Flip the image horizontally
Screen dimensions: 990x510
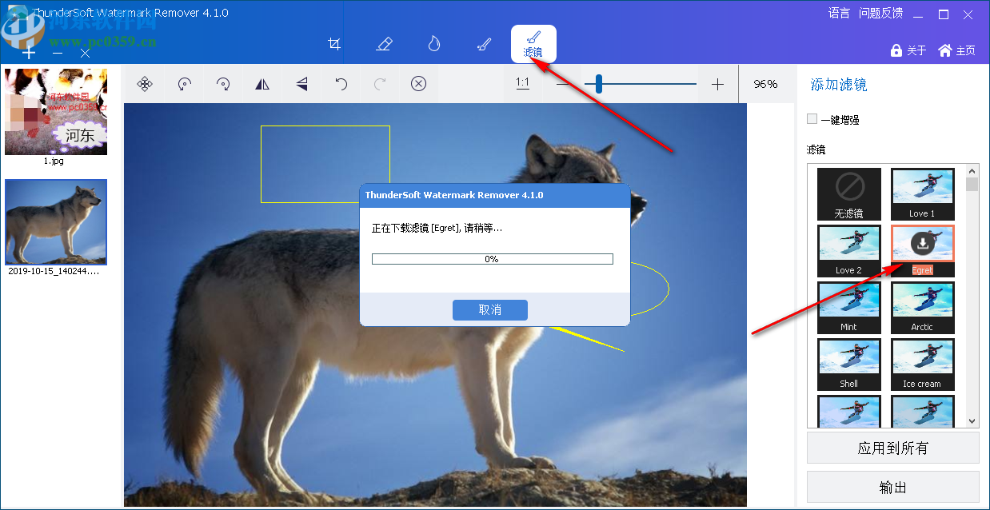pos(262,83)
